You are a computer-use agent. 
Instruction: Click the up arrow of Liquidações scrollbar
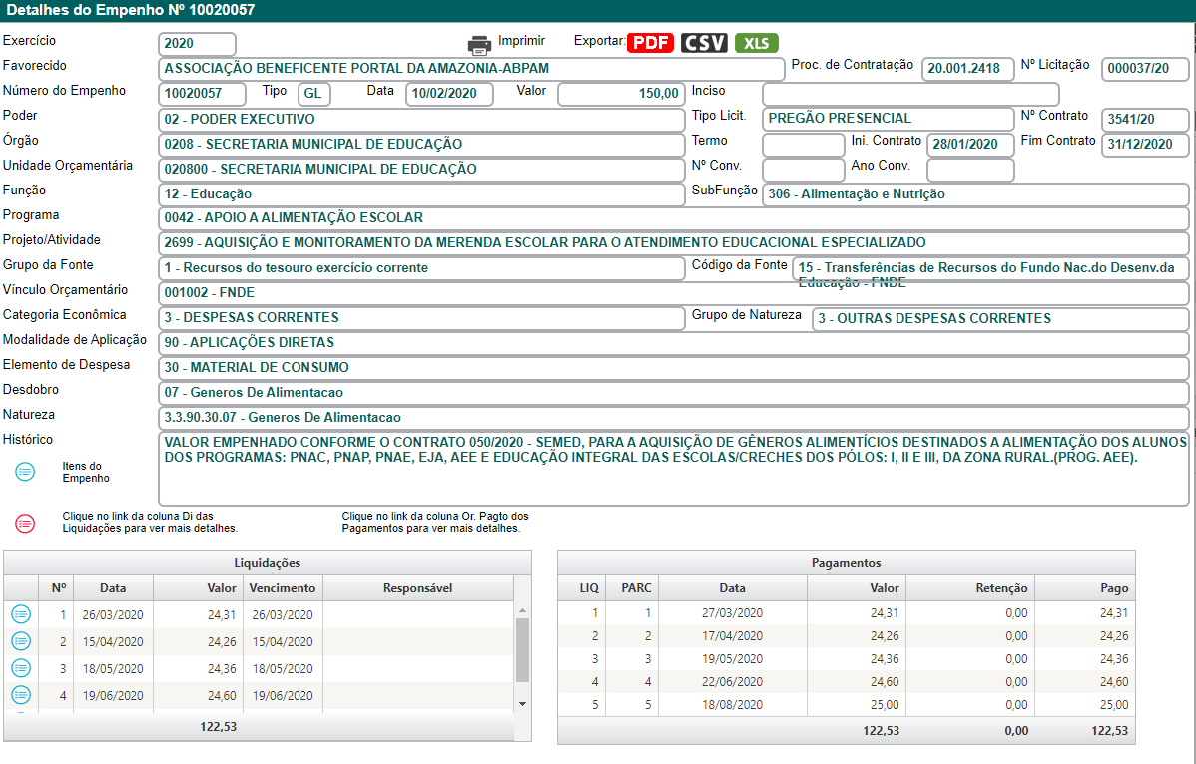522,610
